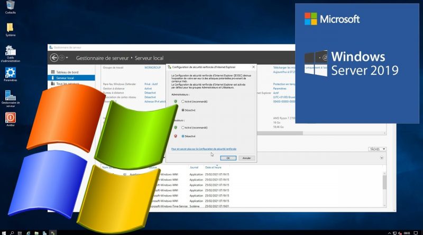
Task: Open the Paramètres gear desktop icon
Action: click(x=10, y=74)
